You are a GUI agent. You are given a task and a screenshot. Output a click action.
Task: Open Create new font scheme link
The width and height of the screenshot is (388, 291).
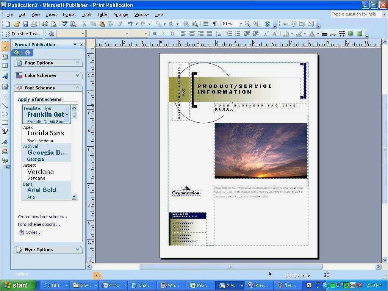pyautogui.click(x=42, y=216)
